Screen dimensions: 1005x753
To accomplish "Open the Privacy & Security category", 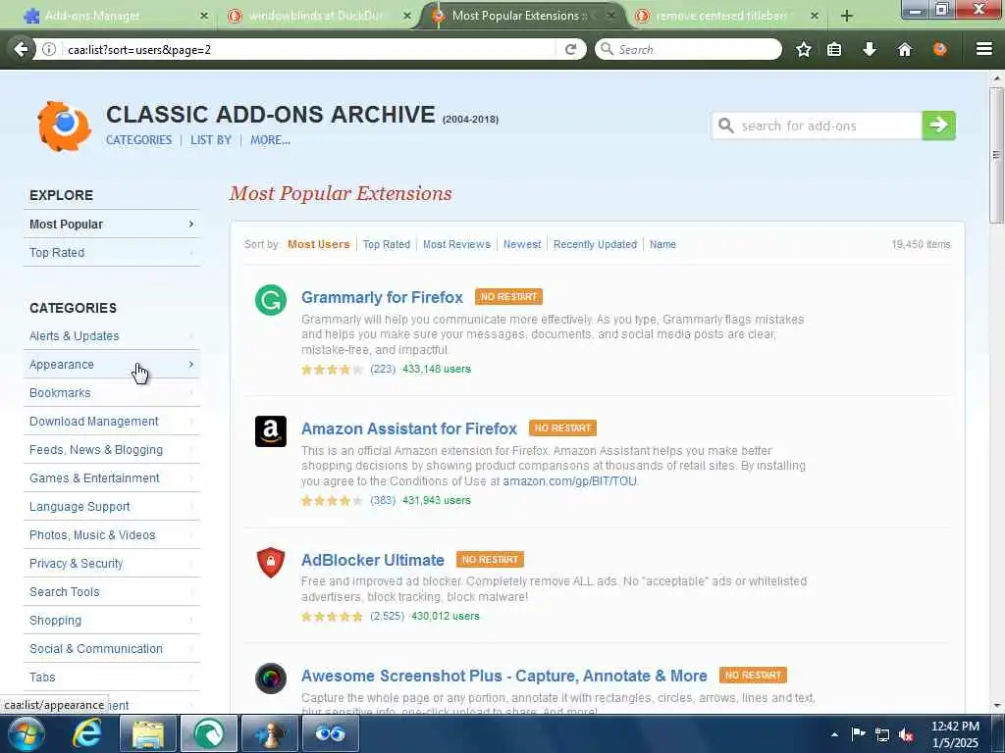I will tap(112, 564).
